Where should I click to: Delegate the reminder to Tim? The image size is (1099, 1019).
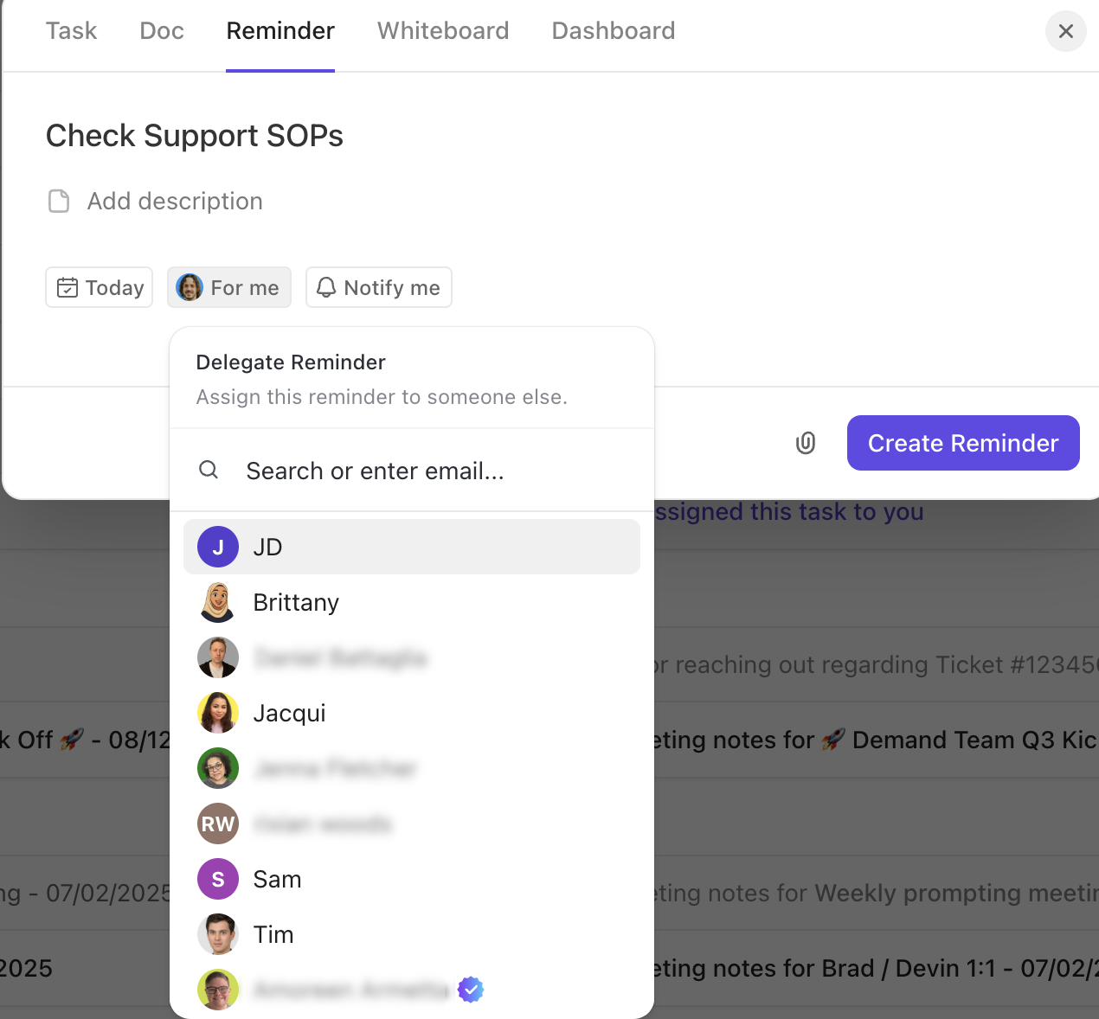(273, 934)
